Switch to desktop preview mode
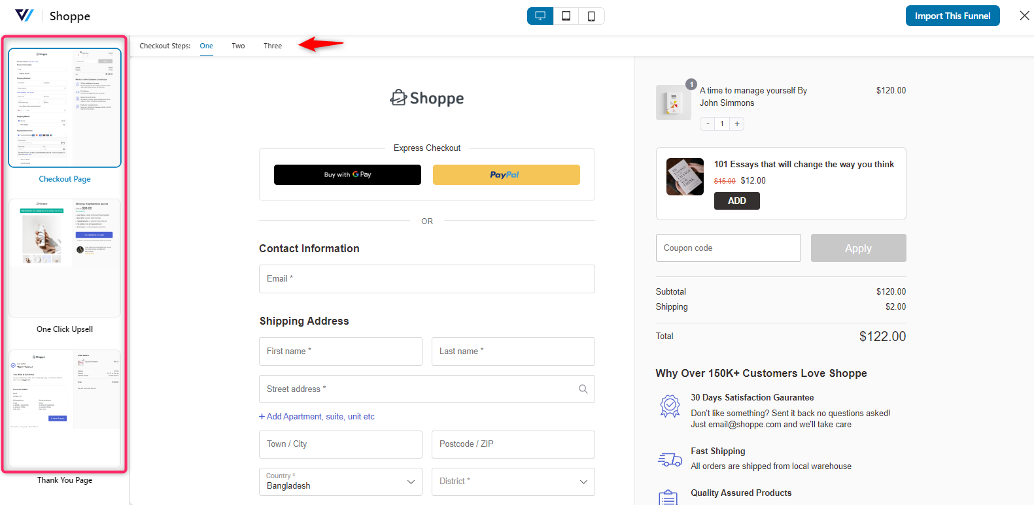Image resolution: width=1034 pixels, height=505 pixels. pyautogui.click(x=540, y=16)
